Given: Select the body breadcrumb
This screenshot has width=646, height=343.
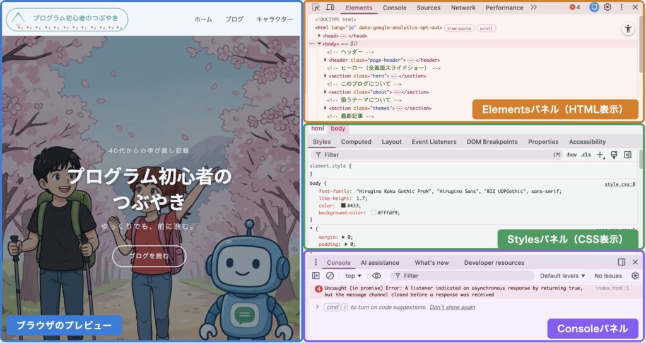Looking at the screenshot, I should [x=338, y=129].
